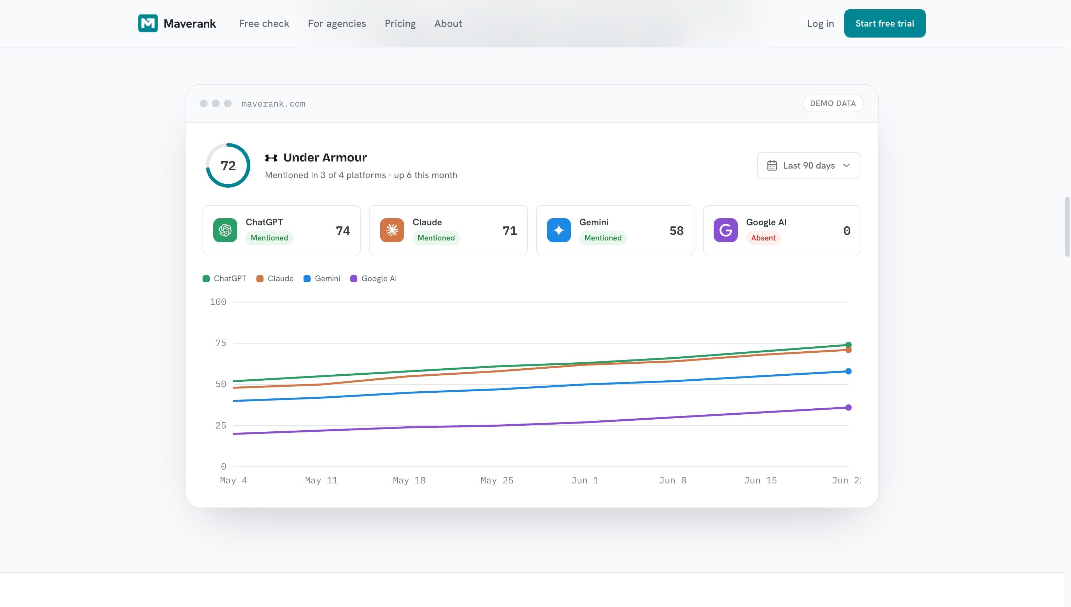Viewport: 1071px width, 607px height.
Task: Click the May 18 axis label
Action: [409, 480]
